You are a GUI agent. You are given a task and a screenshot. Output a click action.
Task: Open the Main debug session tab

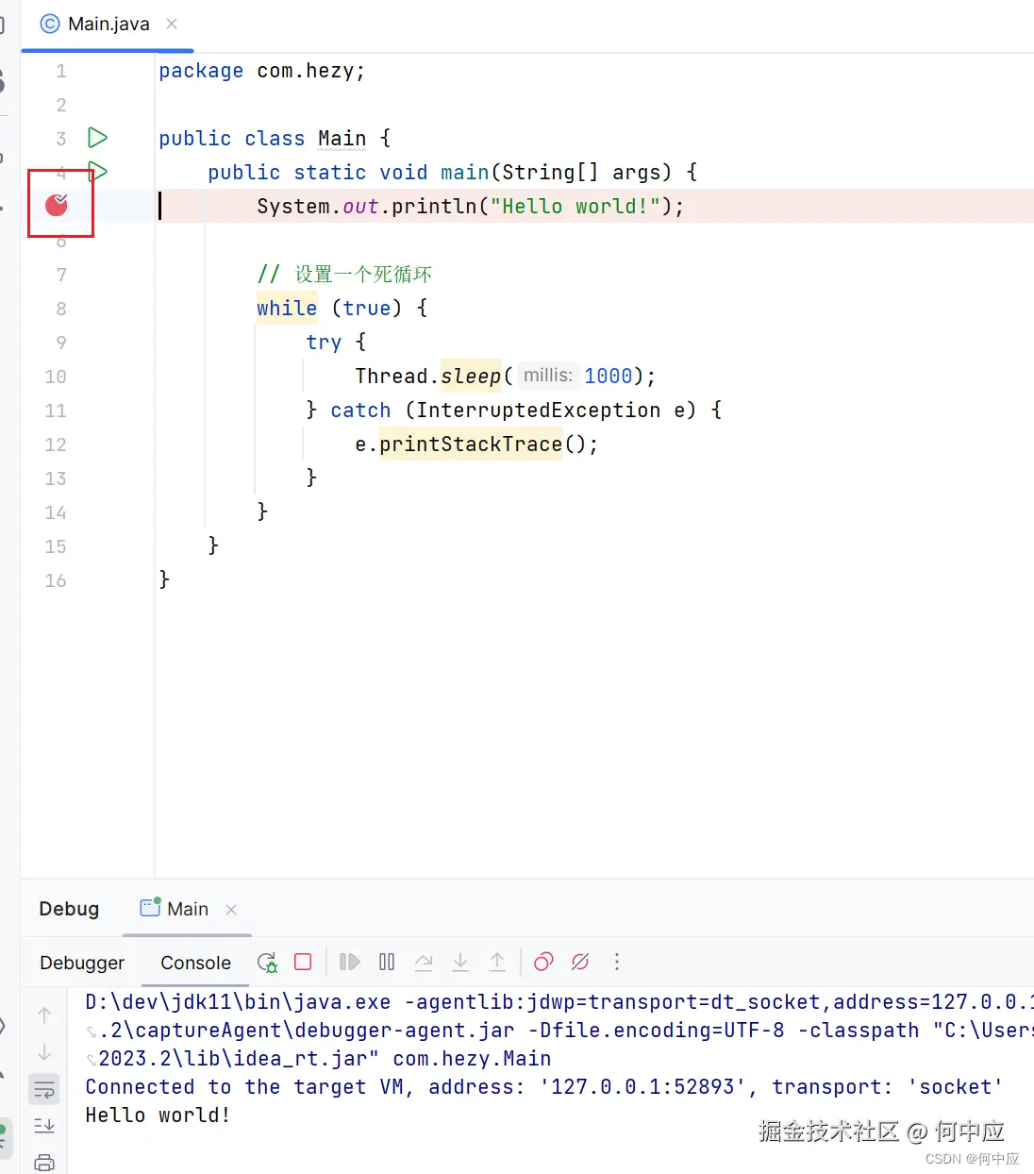coord(175,909)
